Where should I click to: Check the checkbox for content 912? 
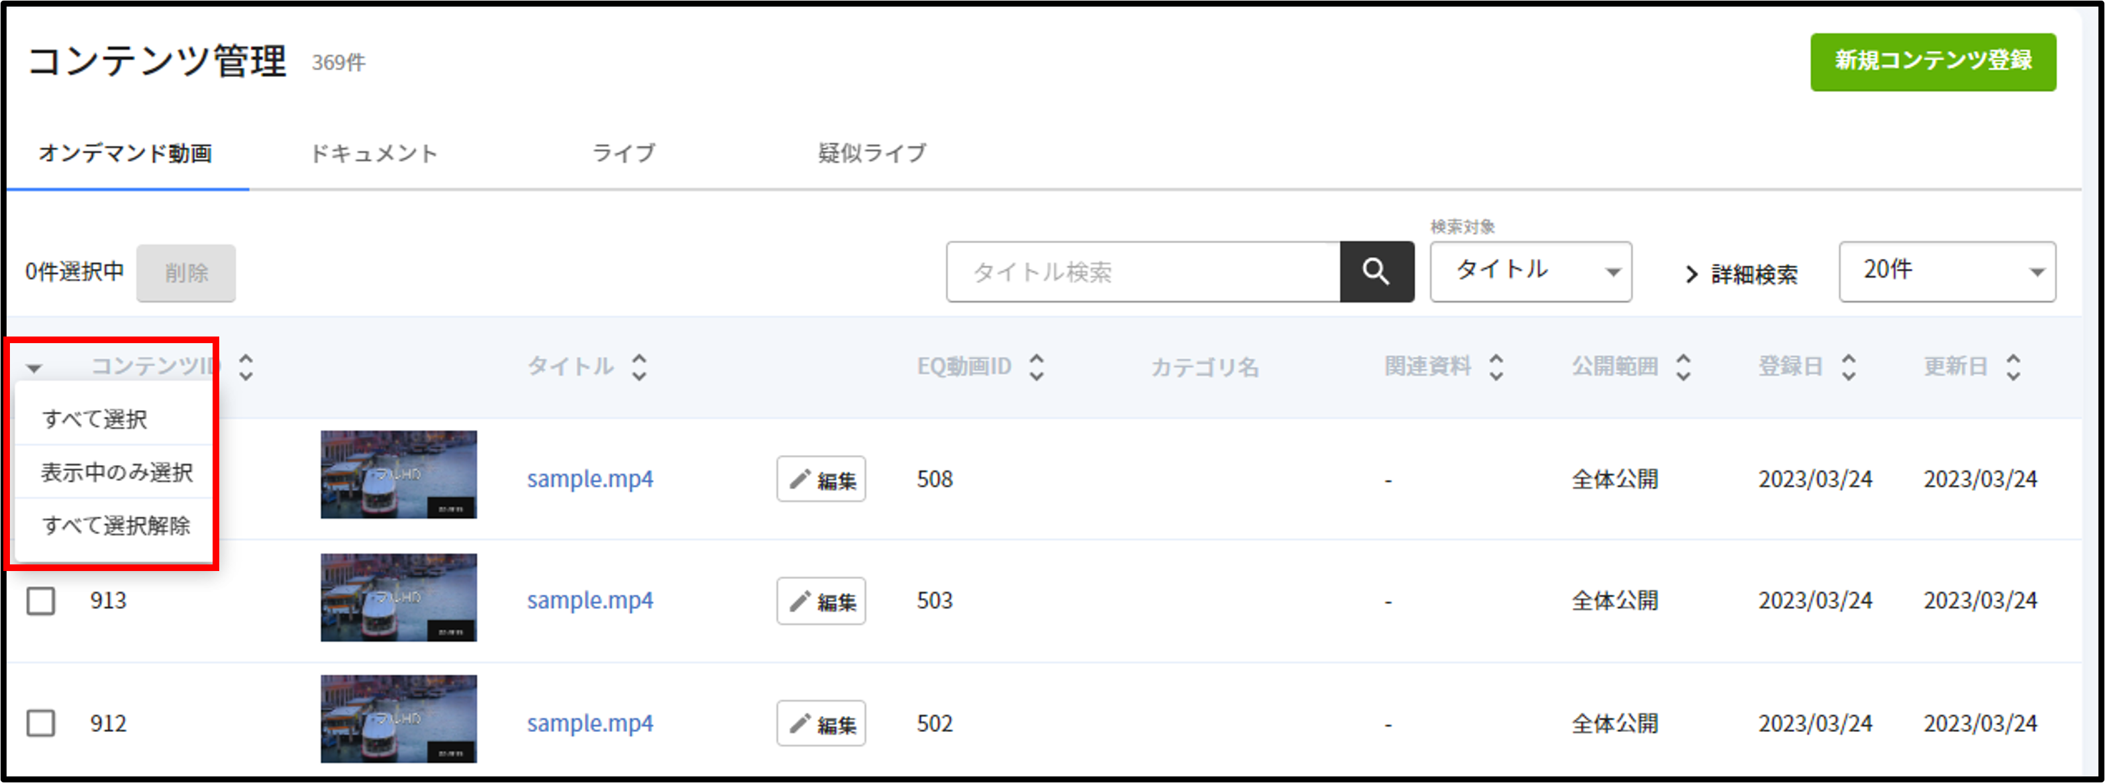[x=41, y=723]
